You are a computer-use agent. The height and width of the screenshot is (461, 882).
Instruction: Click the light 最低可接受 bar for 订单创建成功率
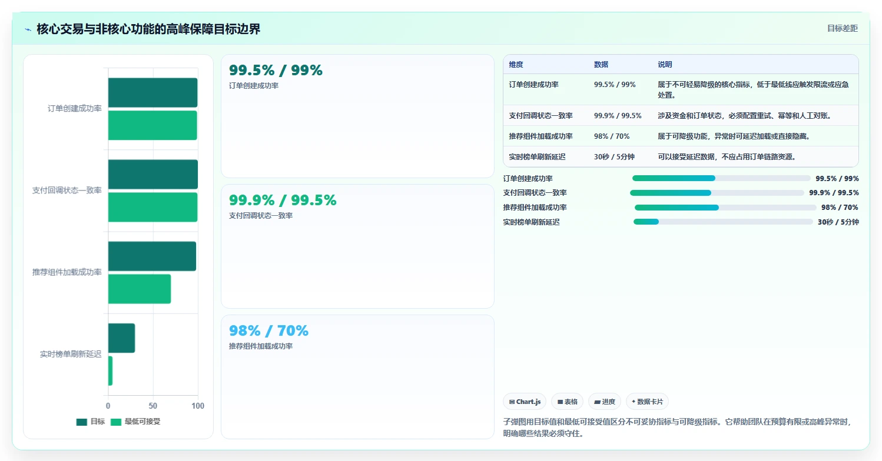click(x=152, y=125)
